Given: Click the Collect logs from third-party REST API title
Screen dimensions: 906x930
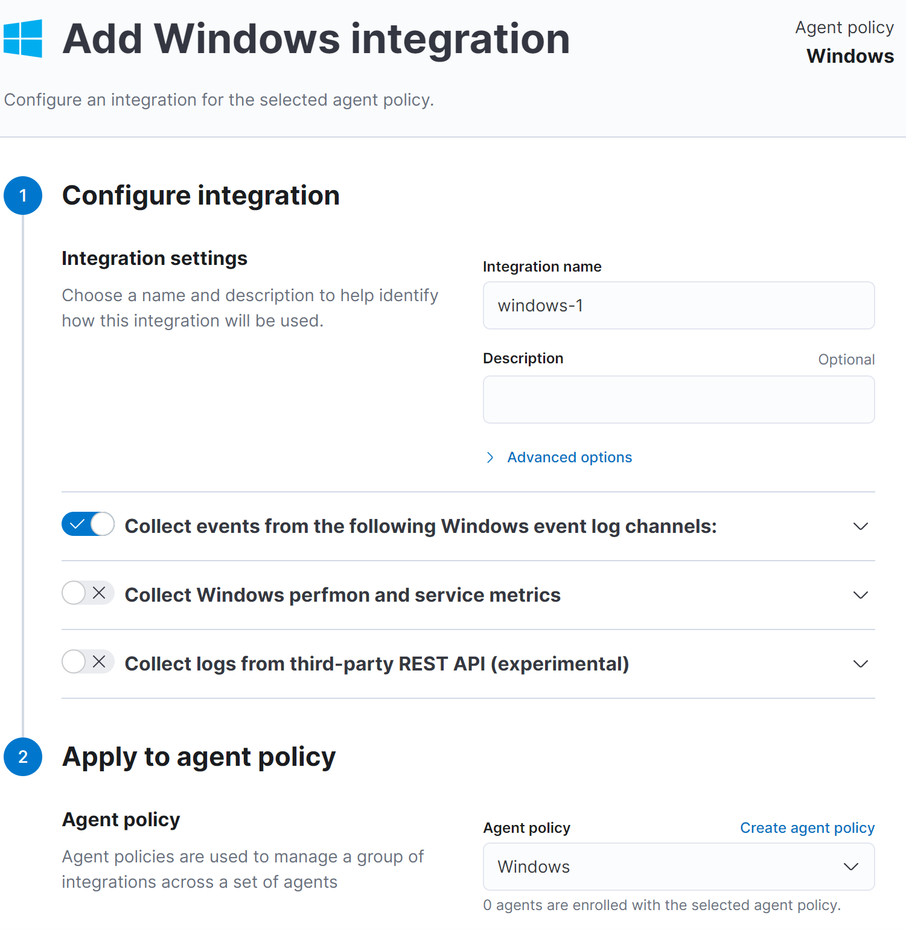Looking at the screenshot, I should (x=377, y=664).
